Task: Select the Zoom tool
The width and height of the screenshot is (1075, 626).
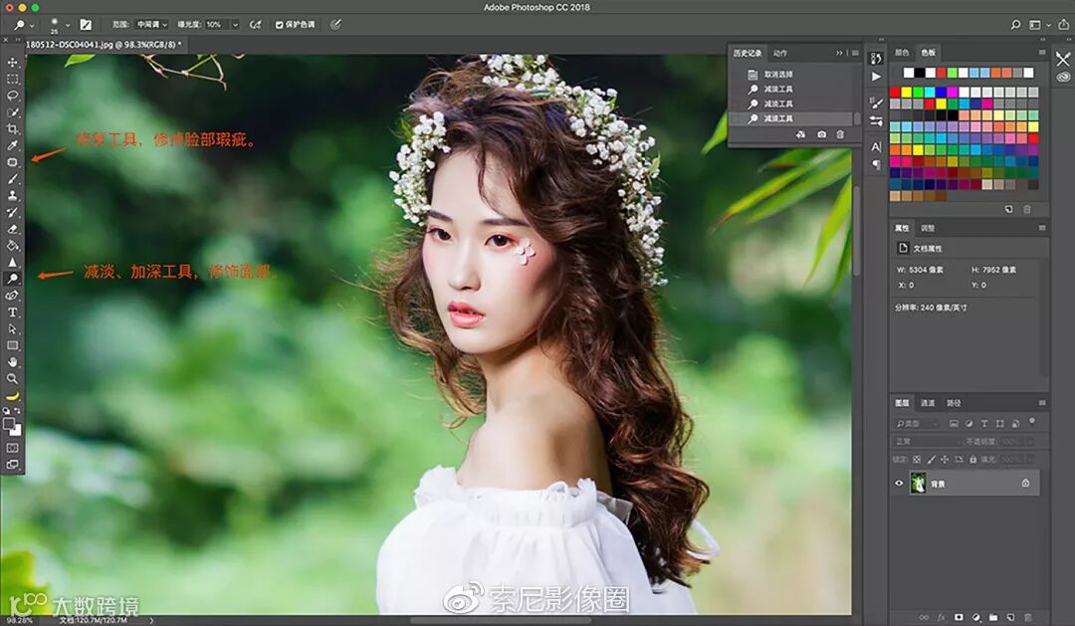Action: (12, 378)
